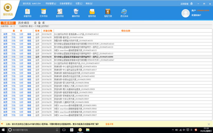Sort by the 开始日期 column header

point(47,31)
